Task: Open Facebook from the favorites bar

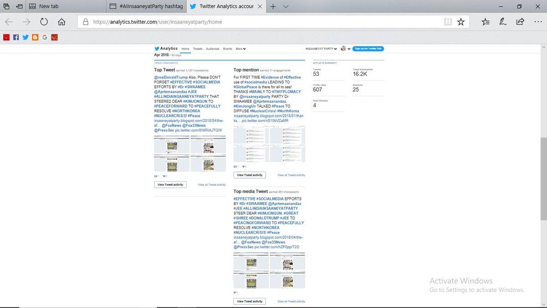Action: pos(16,37)
